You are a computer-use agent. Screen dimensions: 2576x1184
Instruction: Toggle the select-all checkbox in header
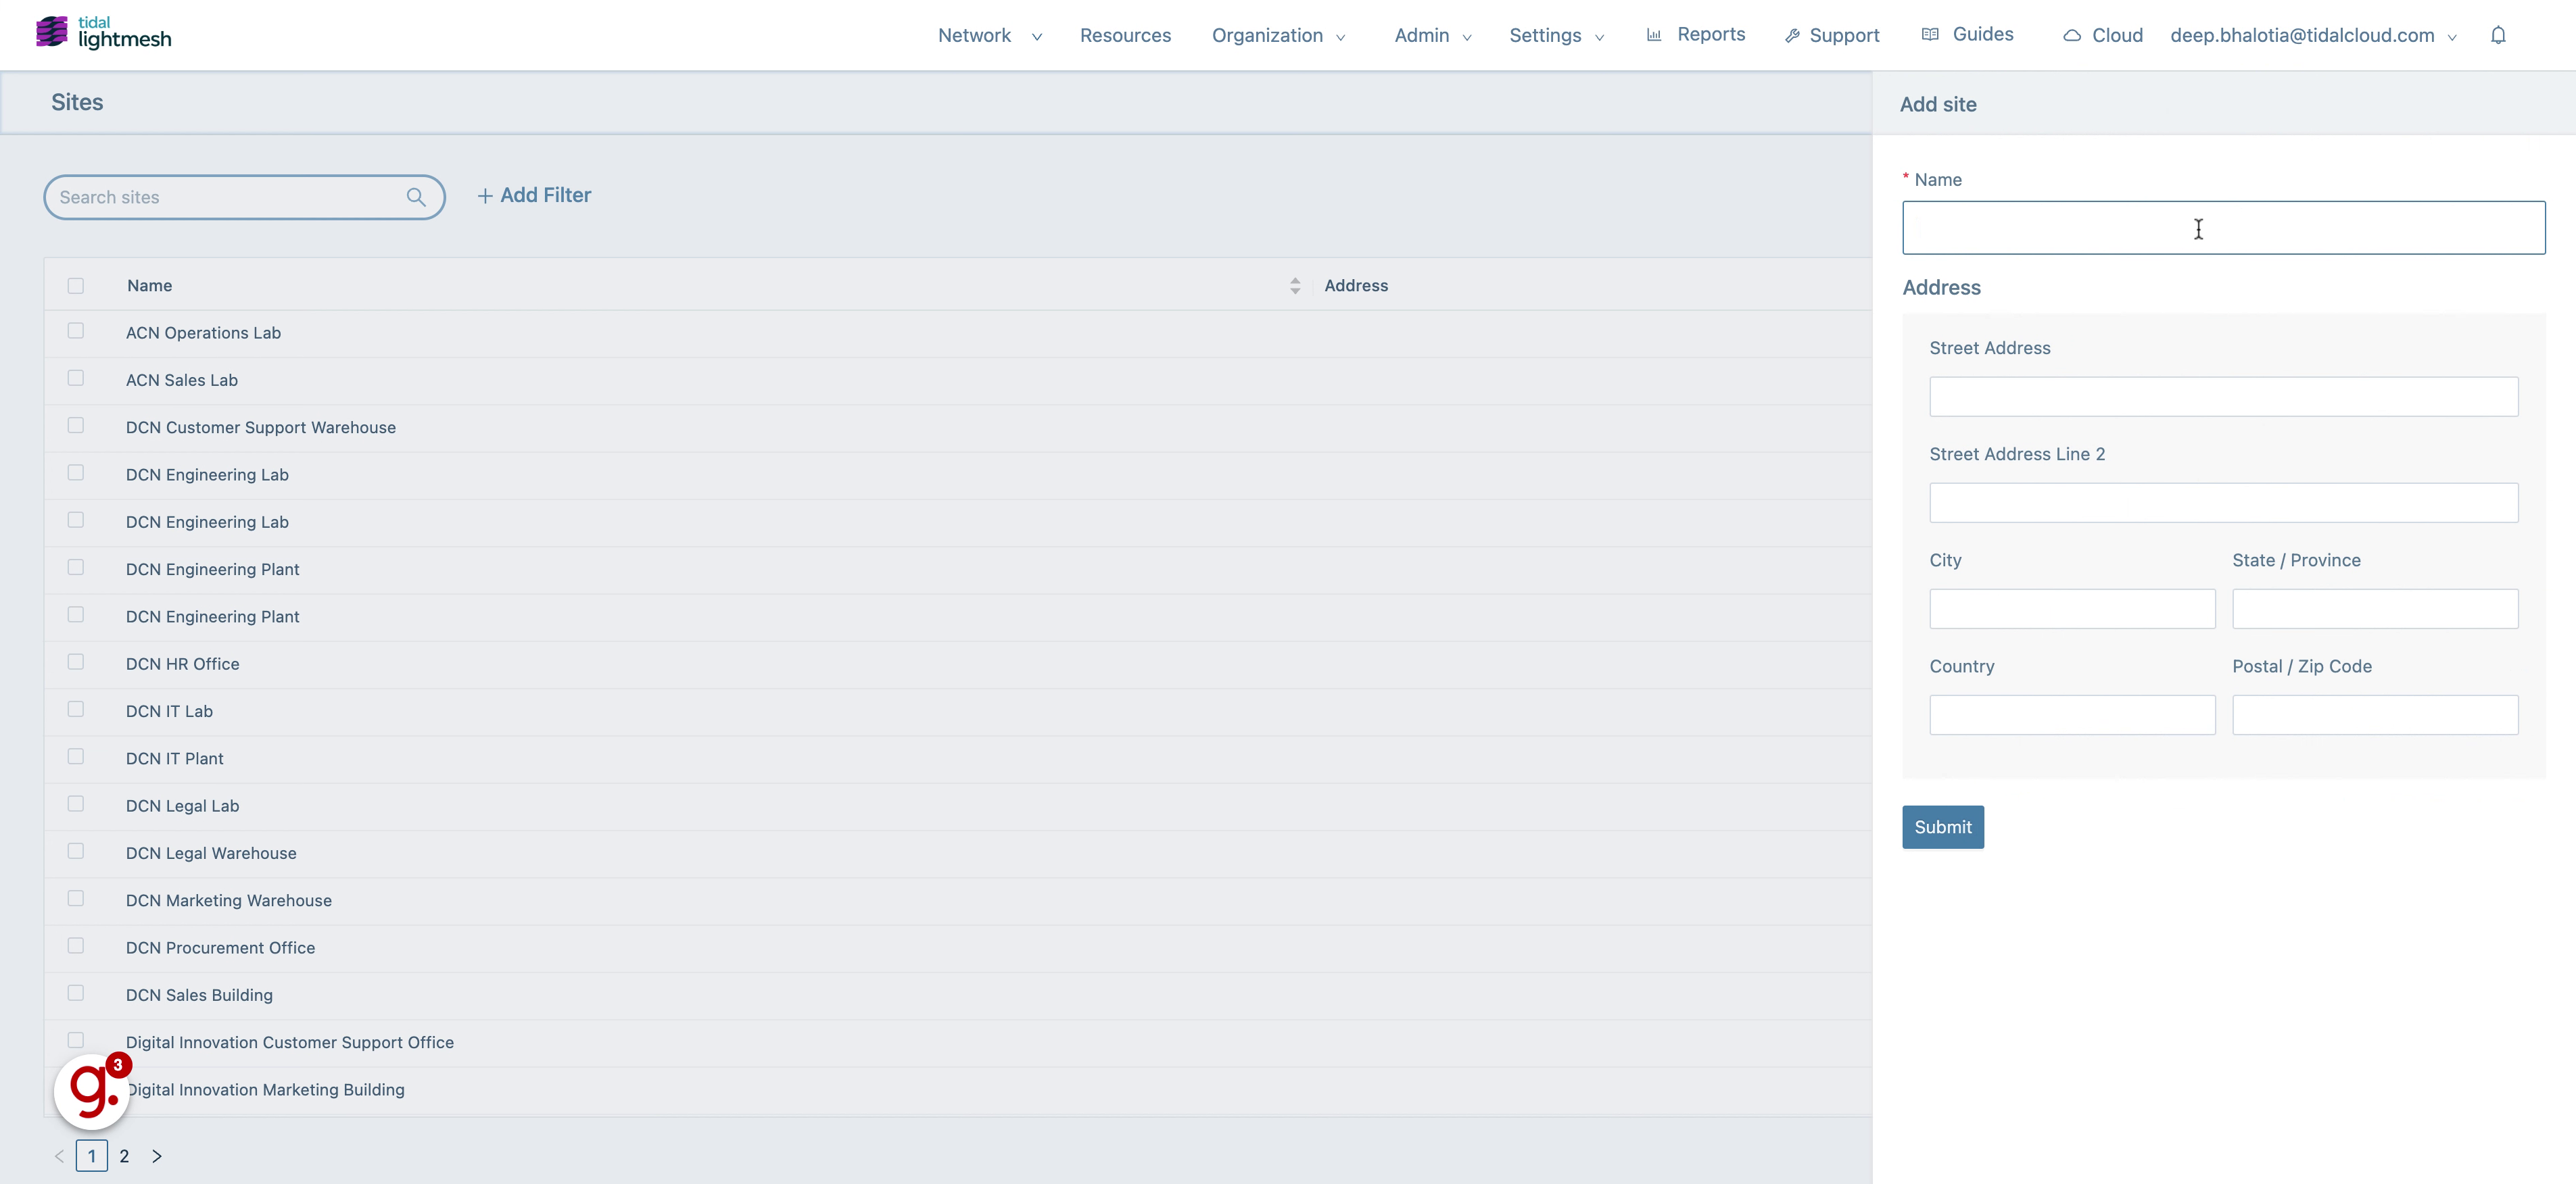(x=76, y=284)
